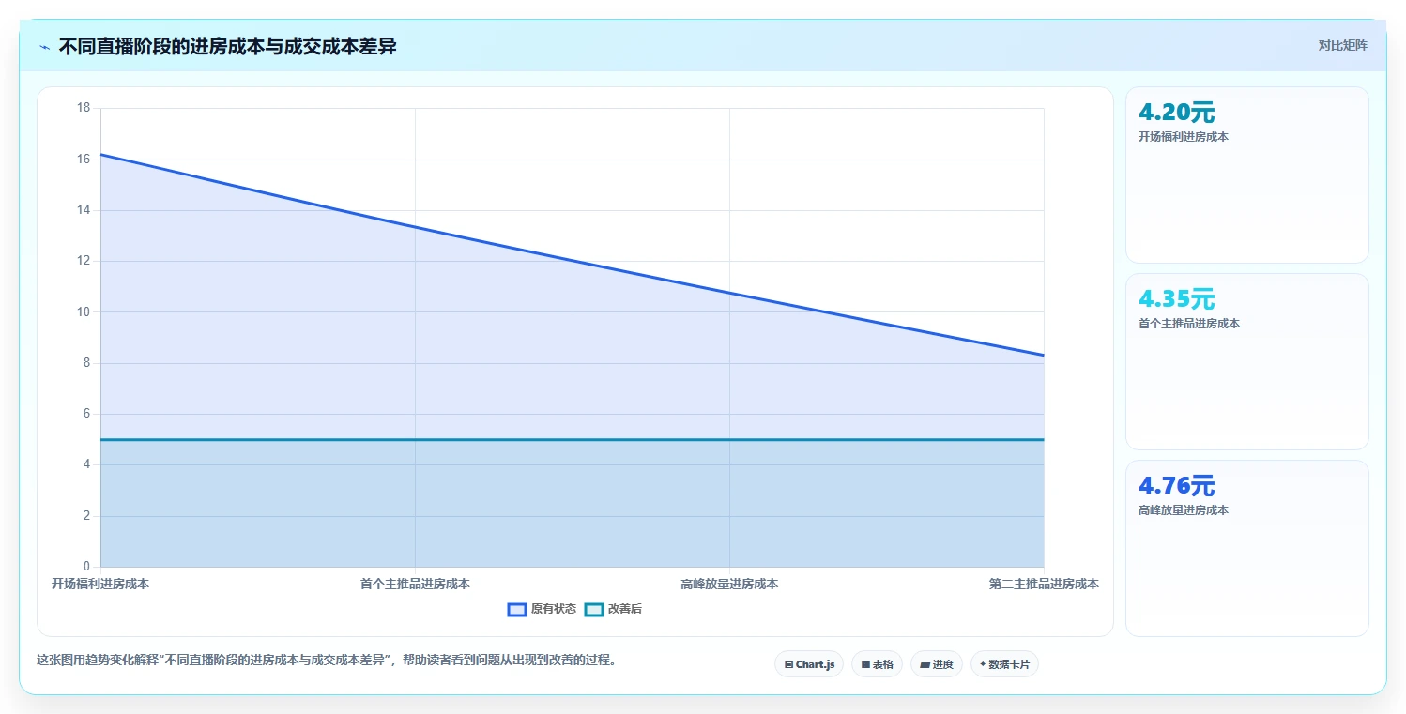1406x714 pixels.
Task: Click the icon in the Chart.js tag
Action: [788, 664]
